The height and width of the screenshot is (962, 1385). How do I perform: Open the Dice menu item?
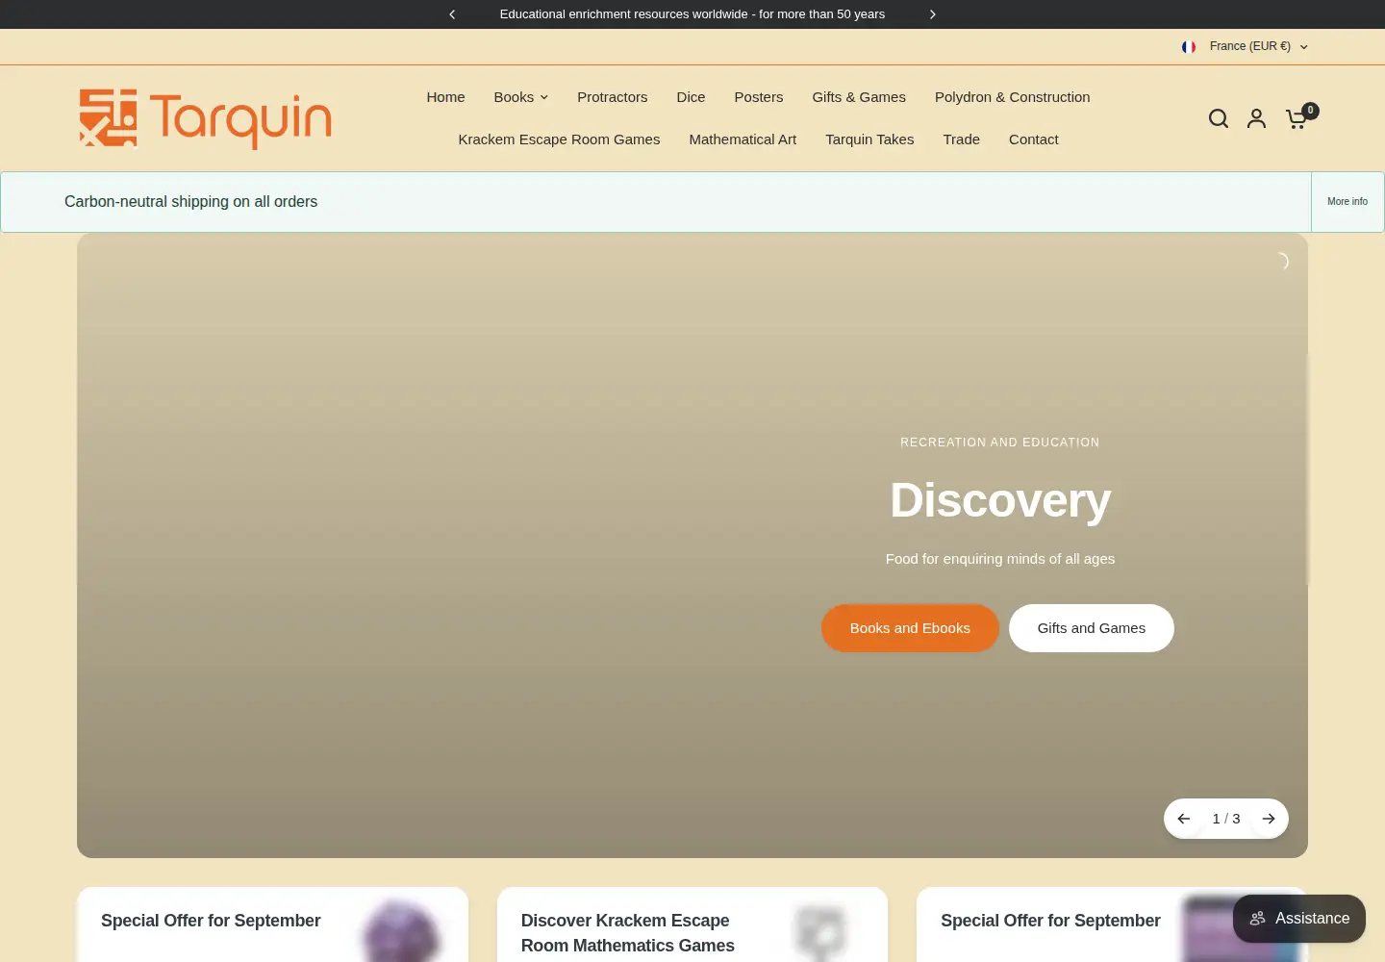pos(691,97)
